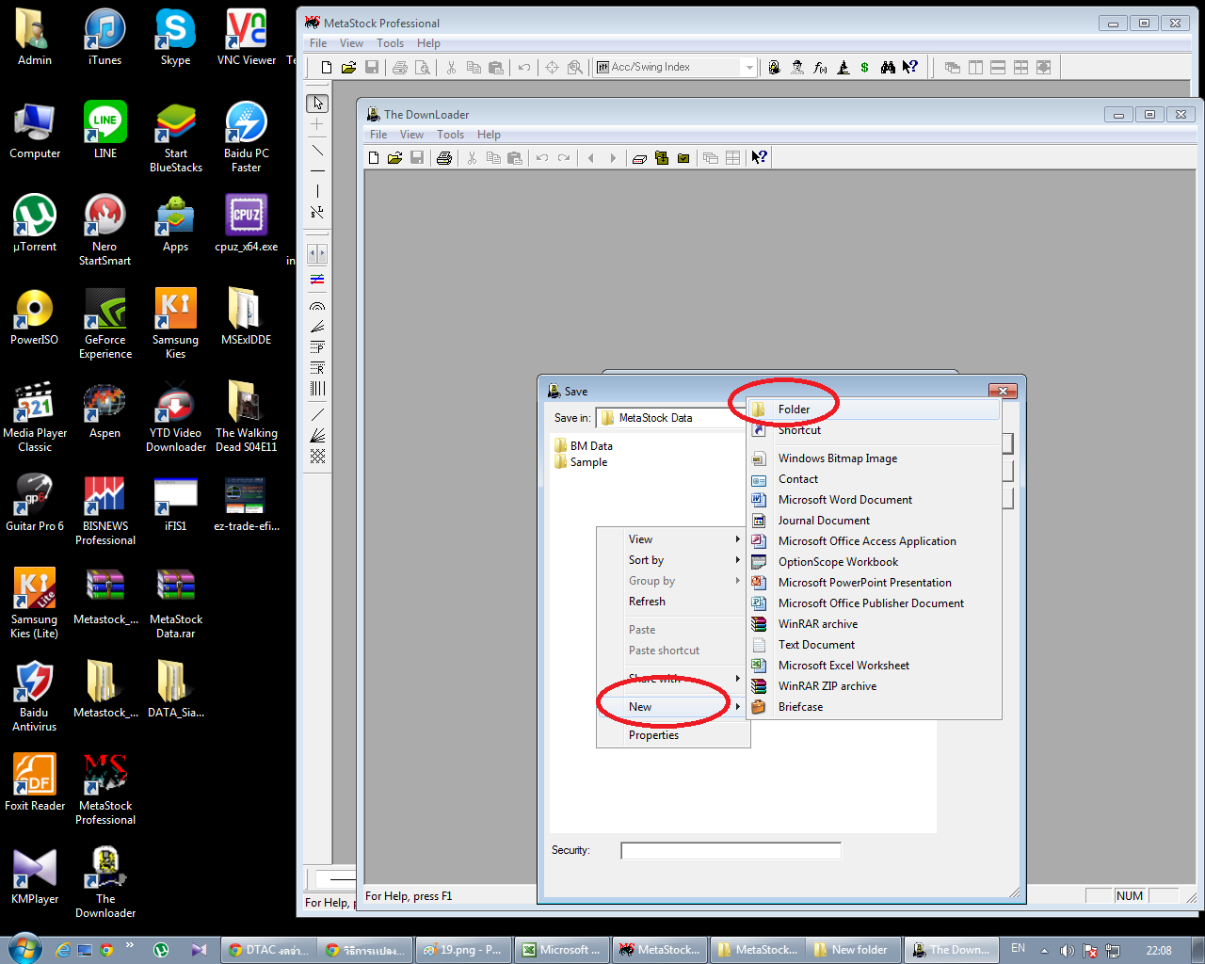1205x964 pixels.
Task: Choose Text Document from New submenu
Action: click(874, 645)
